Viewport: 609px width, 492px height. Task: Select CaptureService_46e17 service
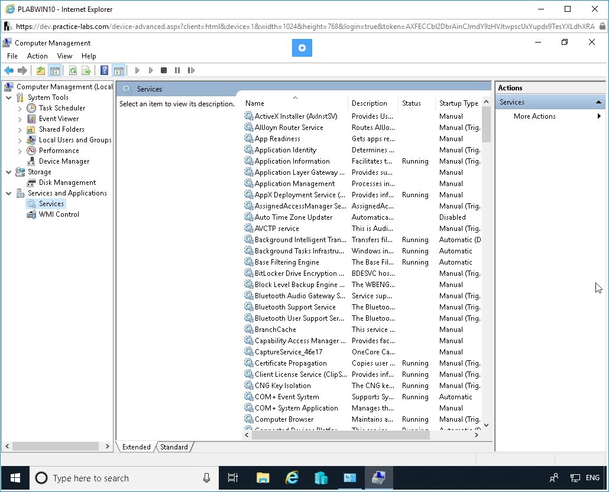pos(288,352)
